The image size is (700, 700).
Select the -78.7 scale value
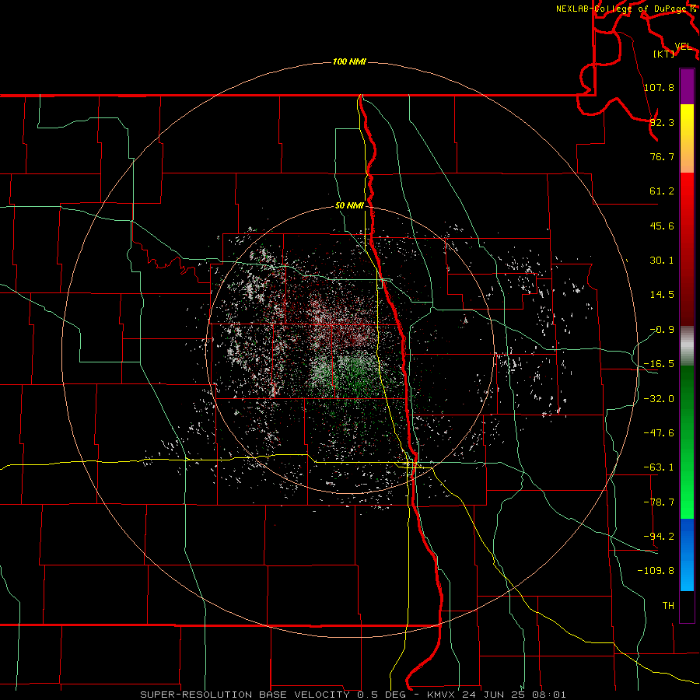659,502
